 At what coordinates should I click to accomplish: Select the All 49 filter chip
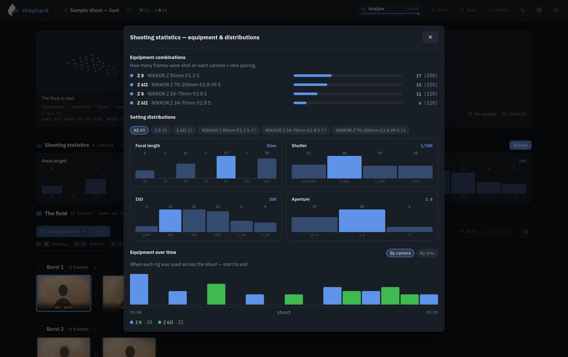(139, 130)
